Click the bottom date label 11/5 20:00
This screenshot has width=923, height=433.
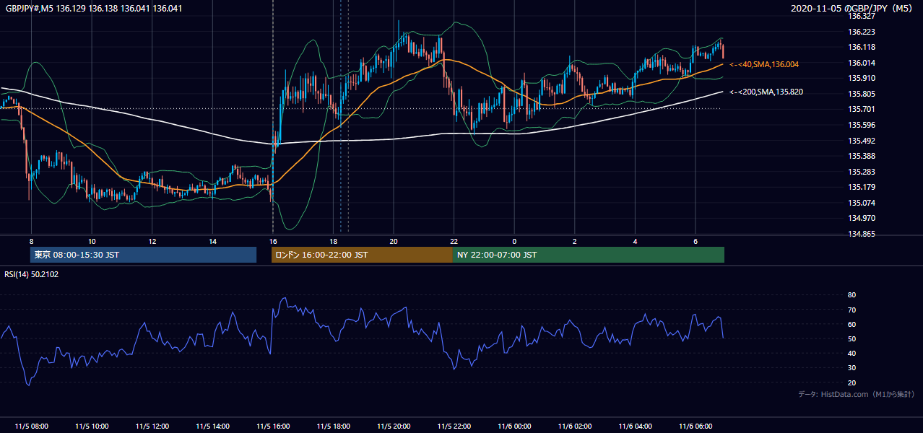click(394, 427)
